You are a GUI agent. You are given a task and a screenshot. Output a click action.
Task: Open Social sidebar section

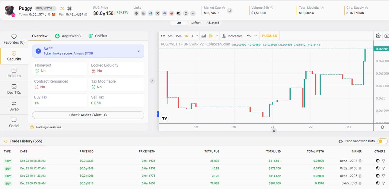click(14, 123)
